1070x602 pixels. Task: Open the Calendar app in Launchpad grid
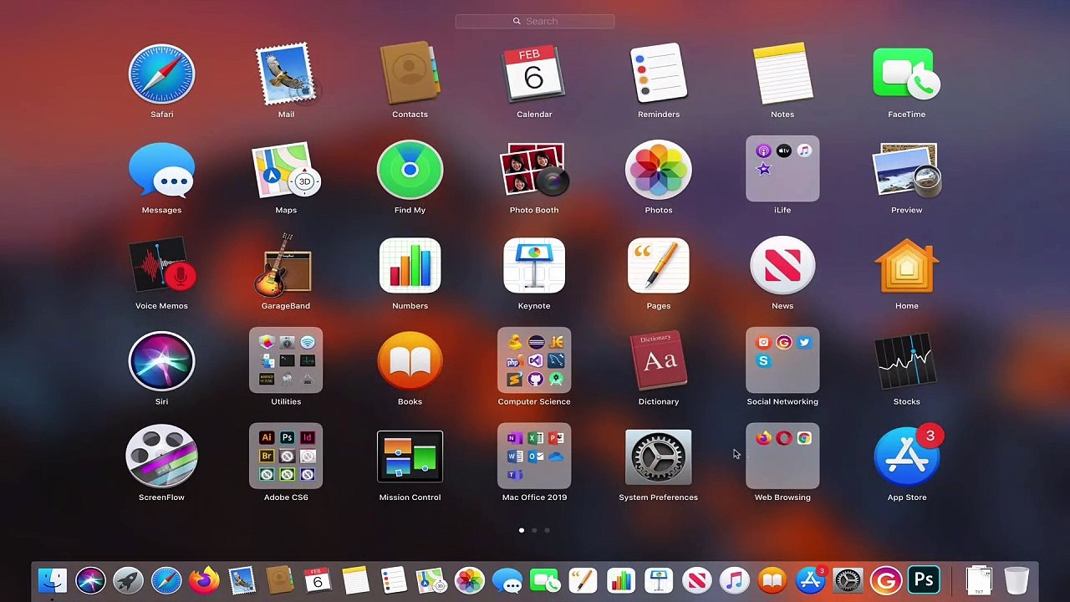534,75
